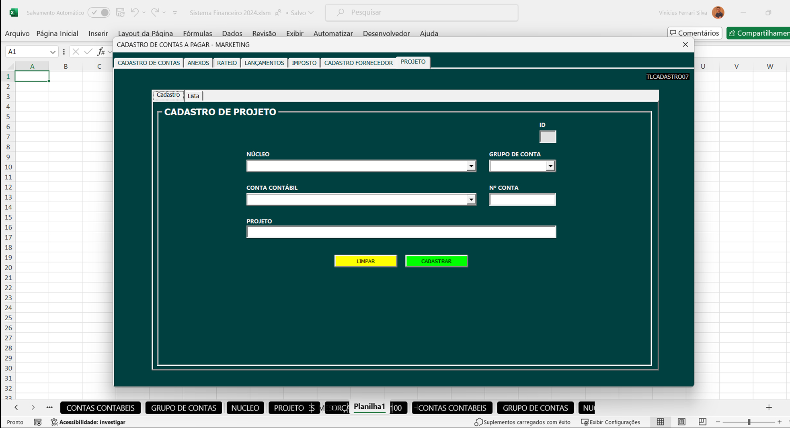Open the Name Box dropdown arrow
Image resolution: width=790 pixels, height=428 pixels.
(x=53, y=52)
